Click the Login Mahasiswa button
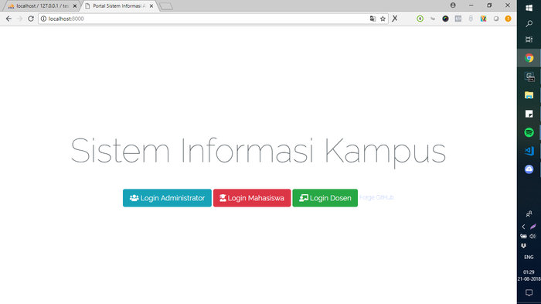 click(252, 198)
